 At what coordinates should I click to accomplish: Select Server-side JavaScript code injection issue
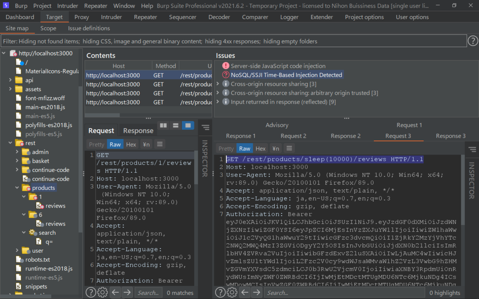(x=278, y=66)
